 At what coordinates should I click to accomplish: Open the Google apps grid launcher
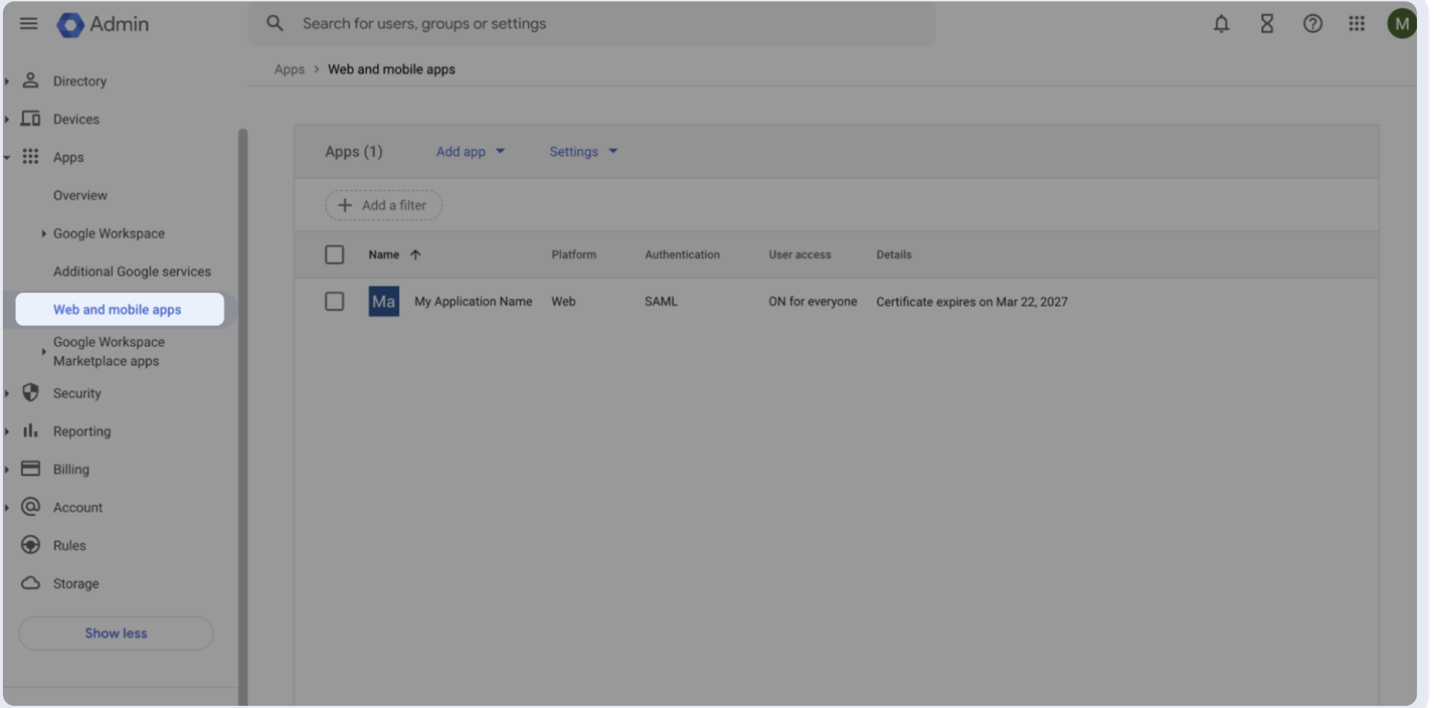tap(1357, 24)
